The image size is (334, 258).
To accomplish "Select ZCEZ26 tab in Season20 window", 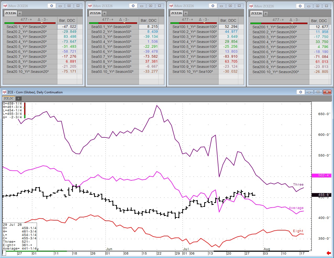I will (x=10, y=13).
